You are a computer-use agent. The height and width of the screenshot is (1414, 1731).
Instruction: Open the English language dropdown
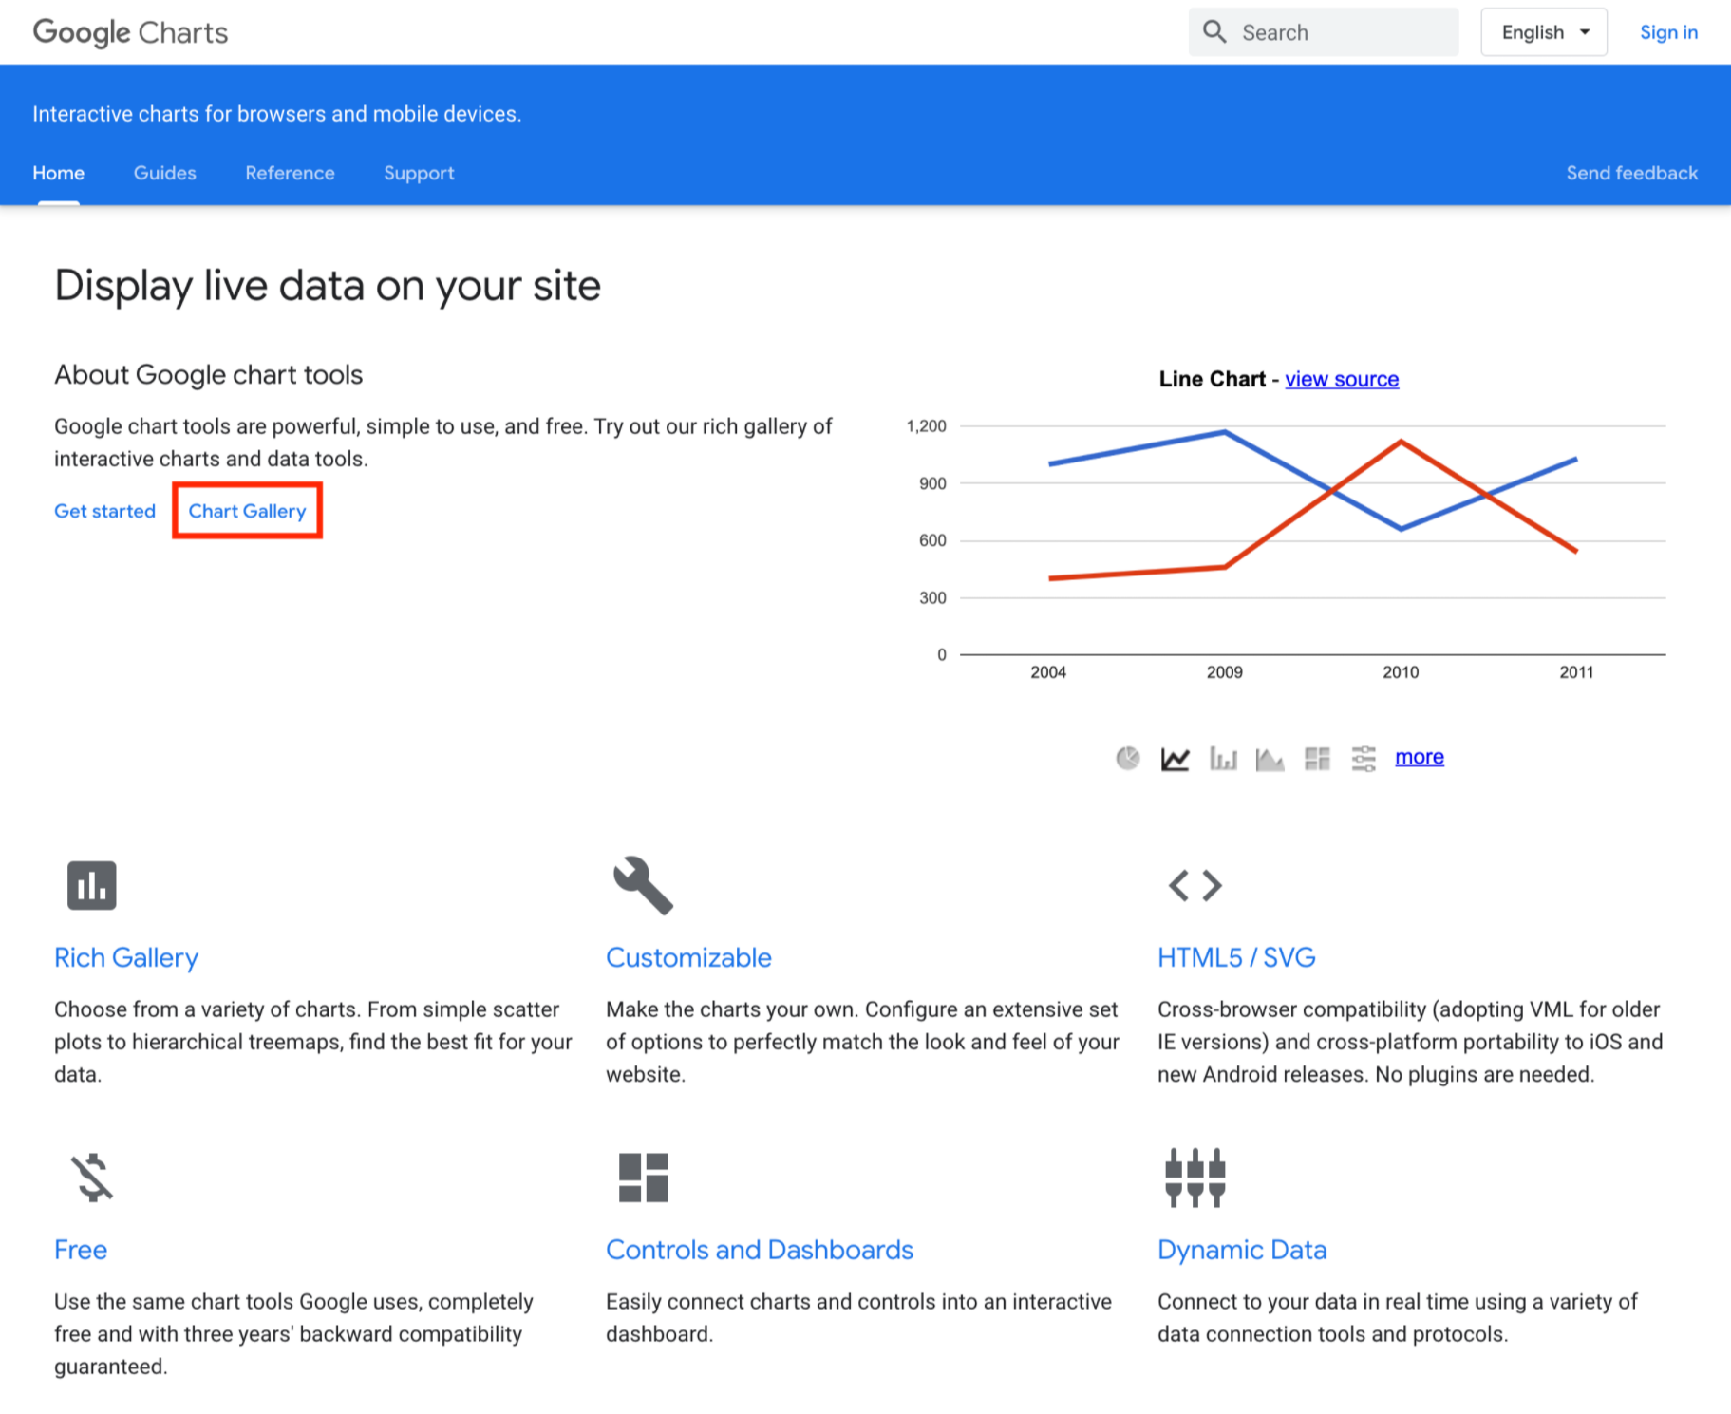coord(1544,32)
